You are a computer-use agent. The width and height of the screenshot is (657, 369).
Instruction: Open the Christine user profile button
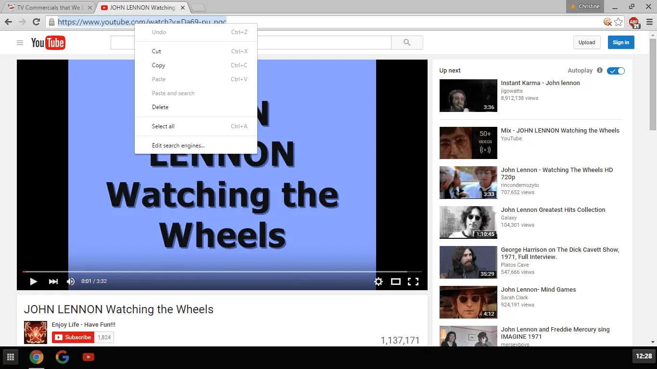(585, 7)
